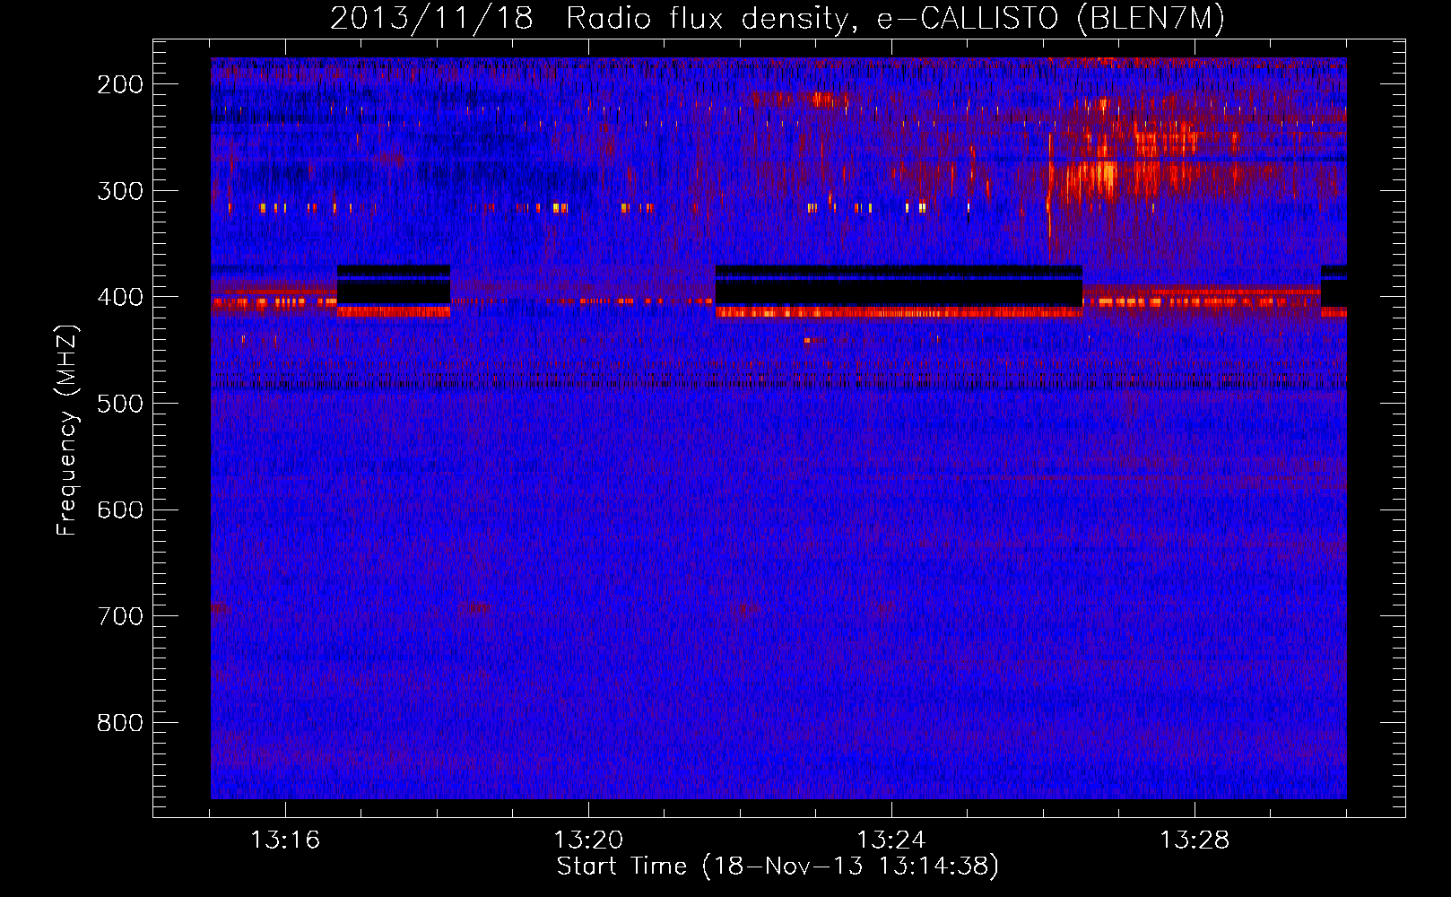Click the '600' frequency axis label
This screenshot has height=897, width=1451.
click(120, 510)
